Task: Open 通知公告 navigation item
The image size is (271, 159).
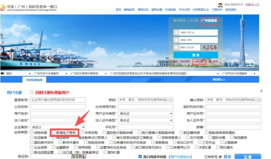Action: (143, 10)
